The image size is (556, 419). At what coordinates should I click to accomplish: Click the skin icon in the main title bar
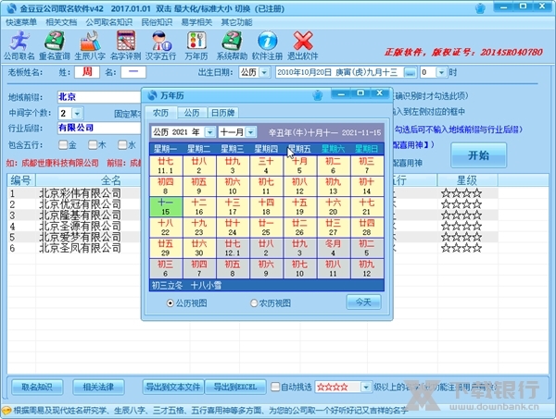point(480,8)
